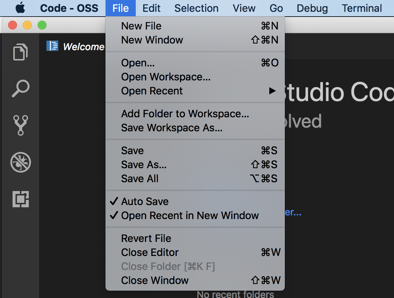Select New File from the menu
The image size is (394, 298).
click(141, 26)
